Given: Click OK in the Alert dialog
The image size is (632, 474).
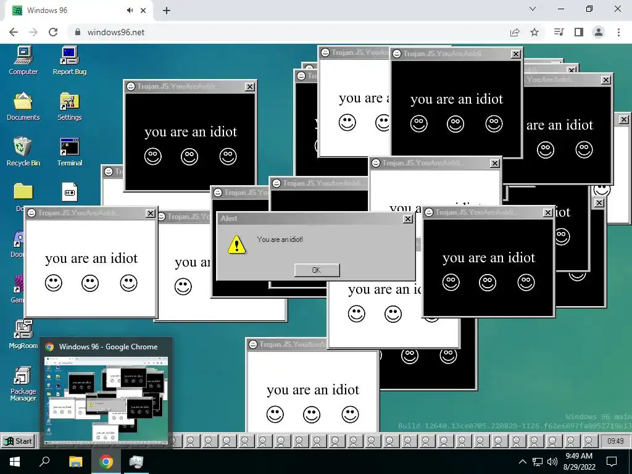Looking at the screenshot, I should (317, 270).
